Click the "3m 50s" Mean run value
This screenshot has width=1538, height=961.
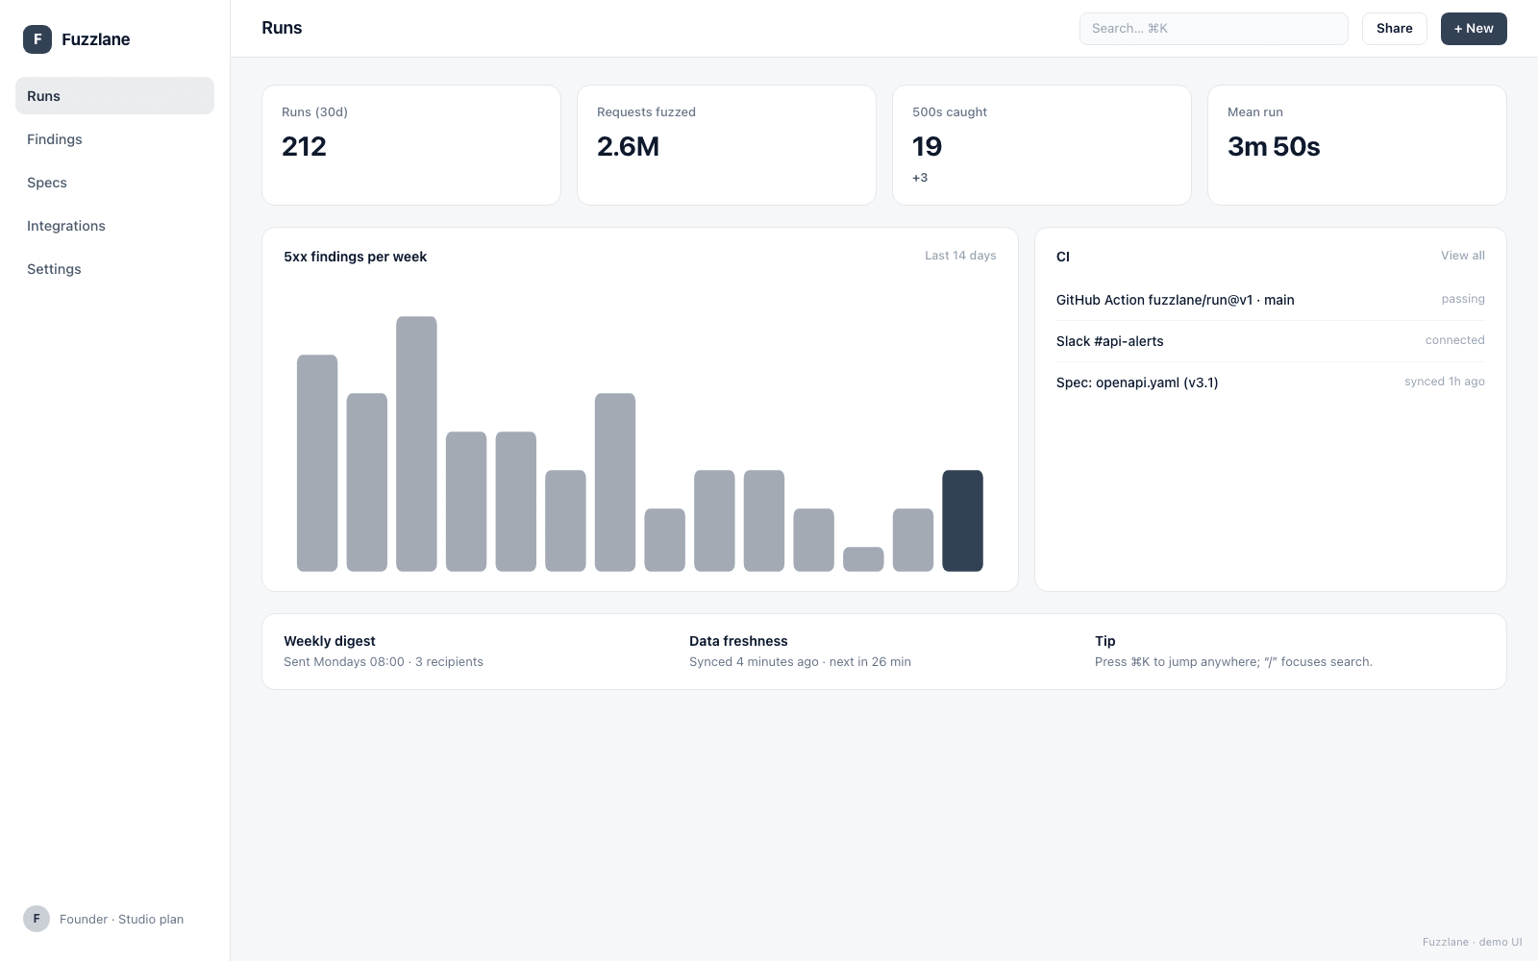(x=1274, y=146)
